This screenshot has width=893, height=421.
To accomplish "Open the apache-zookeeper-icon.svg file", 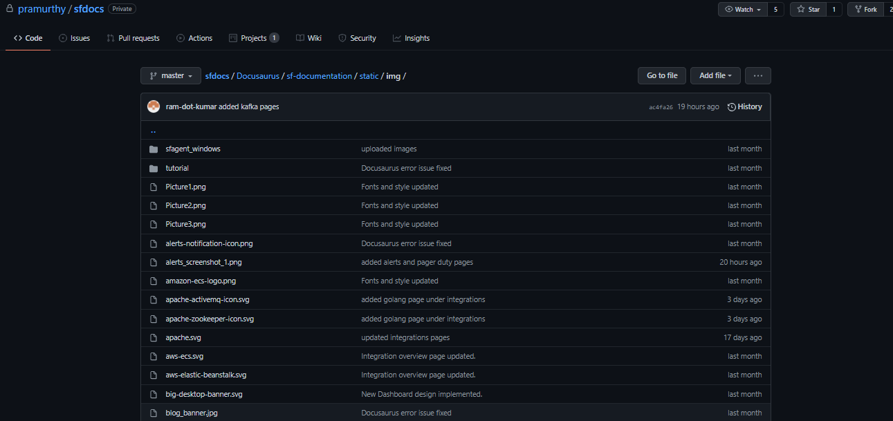I will [x=210, y=319].
